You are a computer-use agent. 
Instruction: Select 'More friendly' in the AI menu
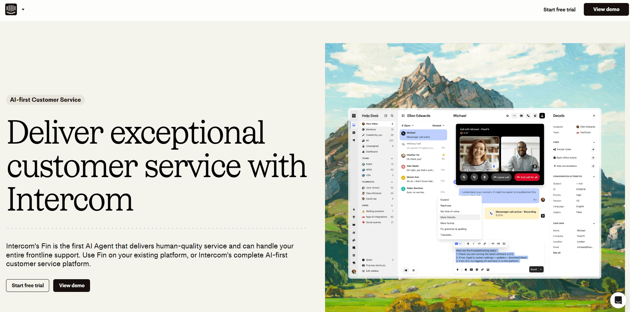(x=460, y=217)
